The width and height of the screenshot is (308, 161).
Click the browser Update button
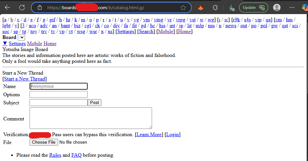pyautogui.click(x=253, y=8)
